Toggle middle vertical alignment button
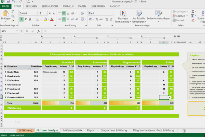The image size is (205, 137). 64,13
